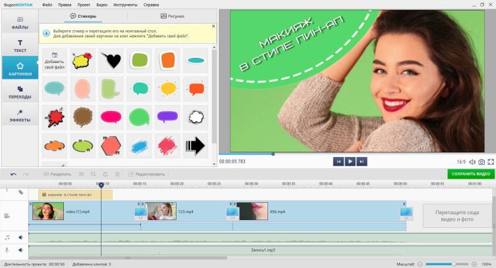This screenshot has width=496, height=268.
Task: Open the Файлы section in sidebar
Action: 20,23
